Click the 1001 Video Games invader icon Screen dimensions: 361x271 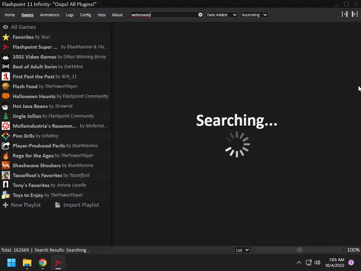coord(6,57)
